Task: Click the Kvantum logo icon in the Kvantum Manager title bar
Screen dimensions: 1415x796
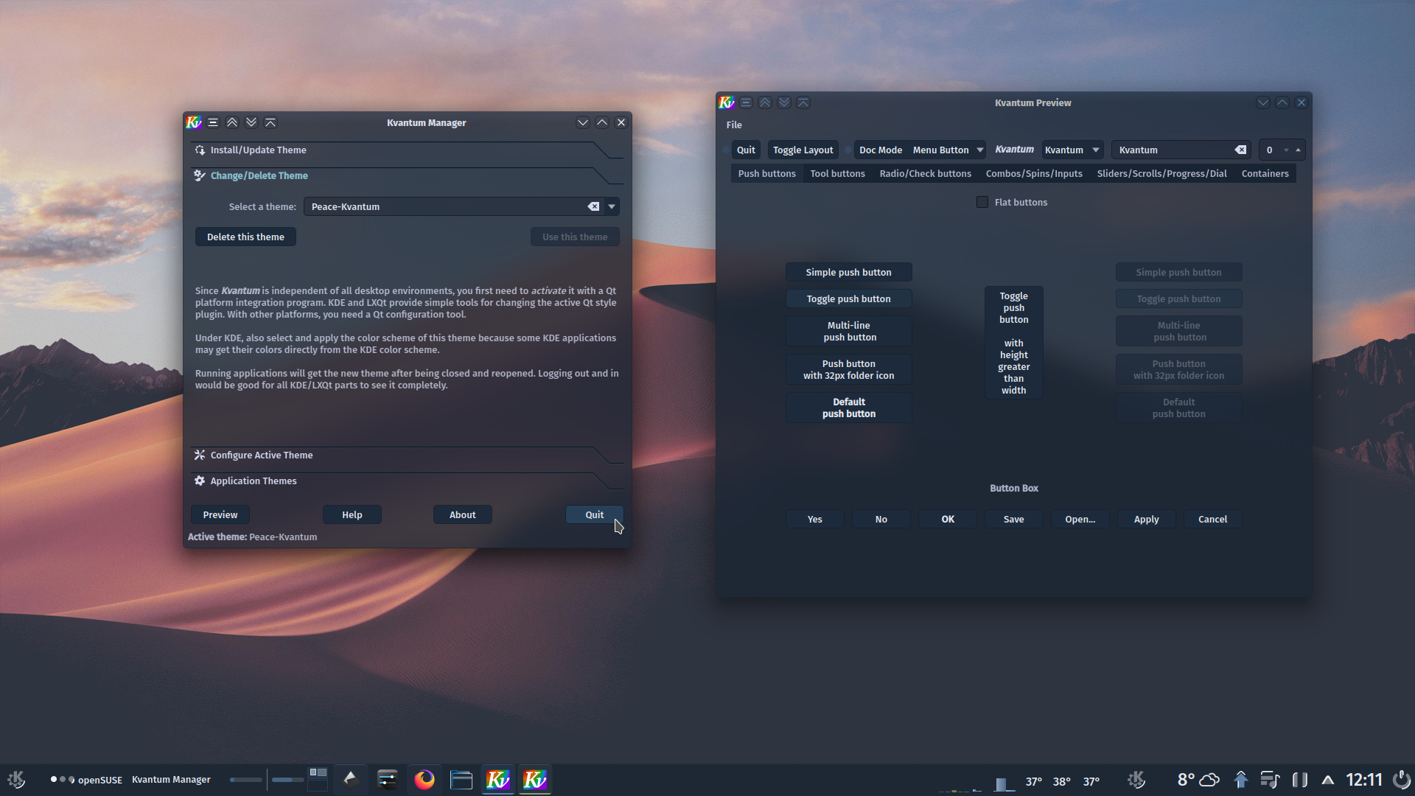Action: click(194, 122)
